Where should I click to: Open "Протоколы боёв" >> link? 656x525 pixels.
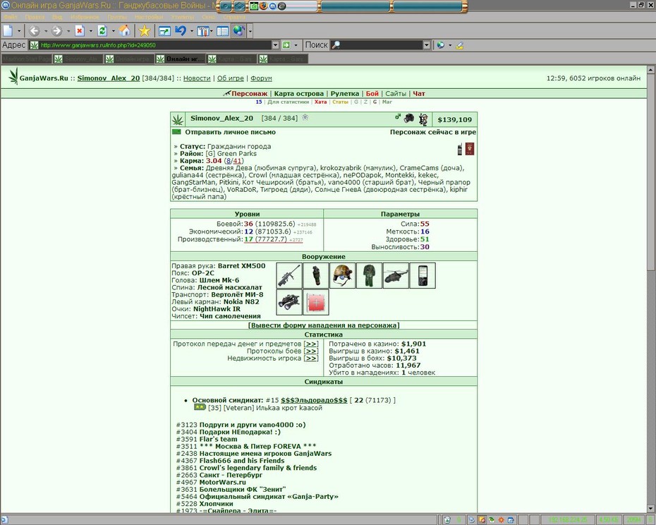311,351
